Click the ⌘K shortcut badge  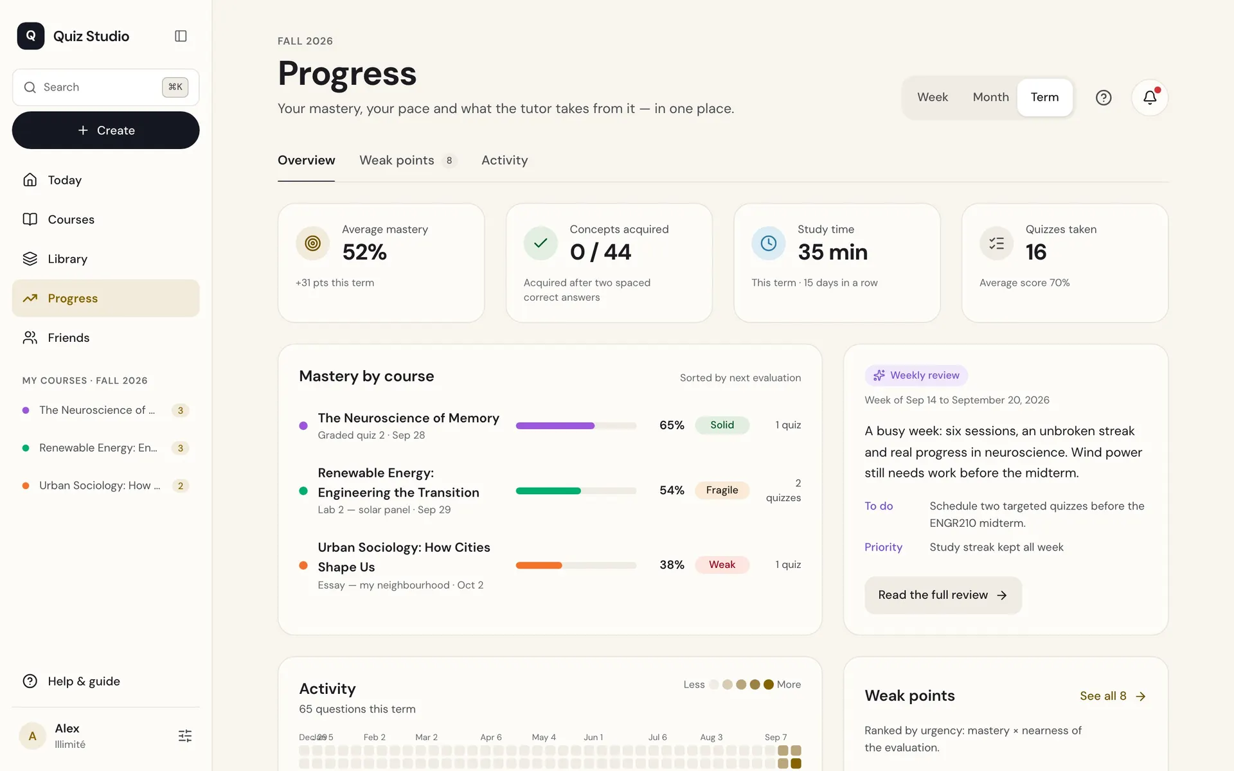click(x=175, y=87)
